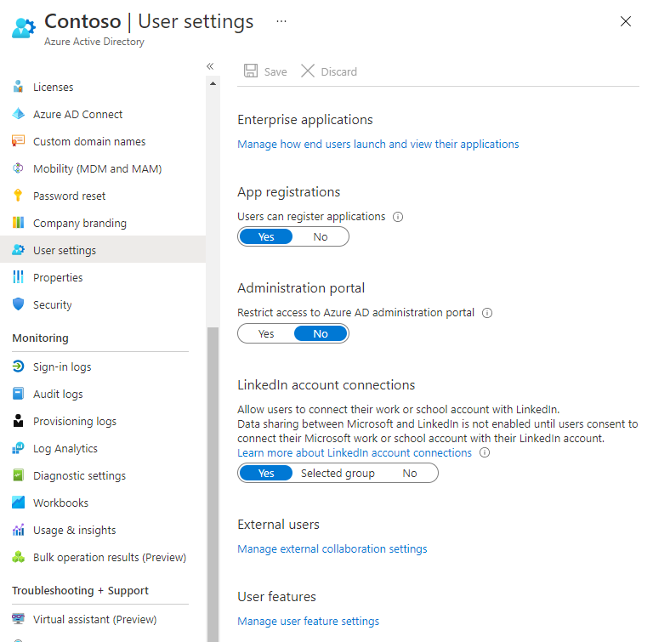Image resolution: width=653 pixels, height=642 pixels.
Task: Open Audit logs in Monitoring section
Action: tap(58, 394)
